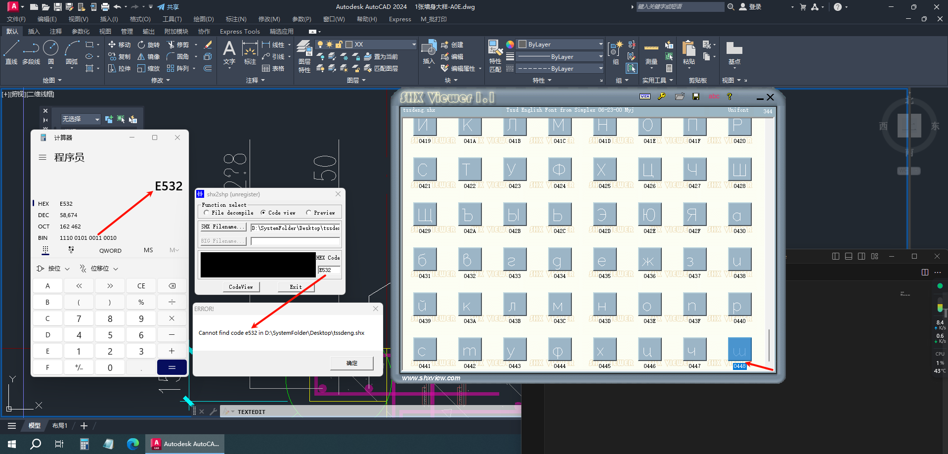The height and width of the screenshot is (454, 948).
Task: Select the Circle (圆) tool
Action: coord(51,52)
